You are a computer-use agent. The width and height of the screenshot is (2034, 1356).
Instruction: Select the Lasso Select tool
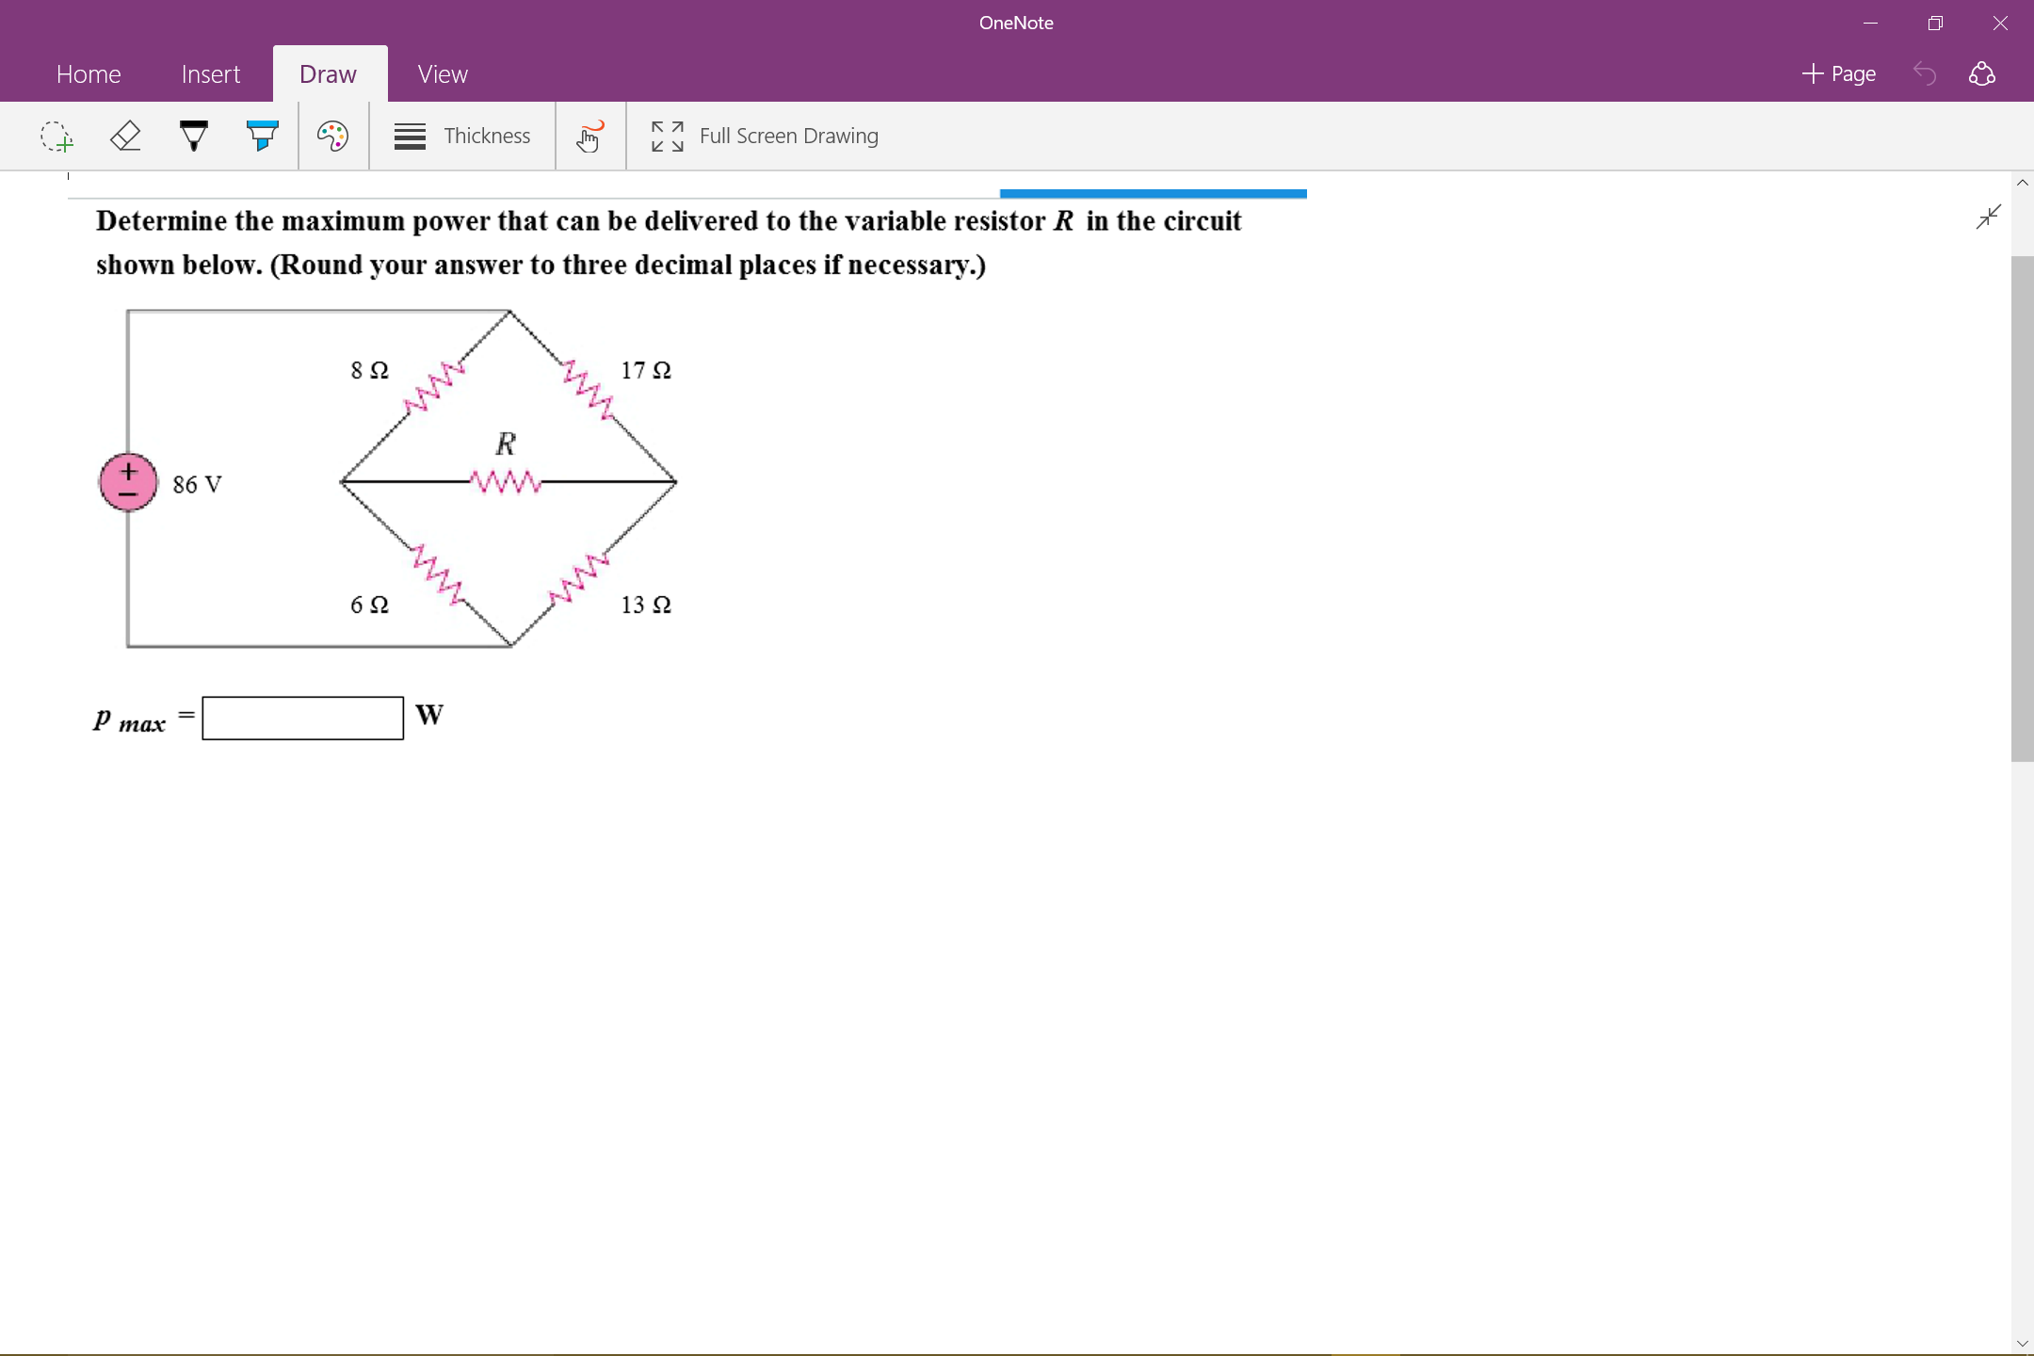point(58,137)
